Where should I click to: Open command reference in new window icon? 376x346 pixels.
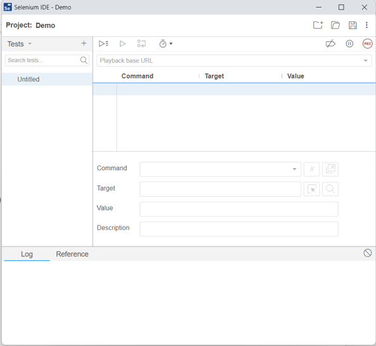point(330,169)
